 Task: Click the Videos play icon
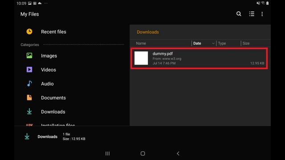coord(29,69)
